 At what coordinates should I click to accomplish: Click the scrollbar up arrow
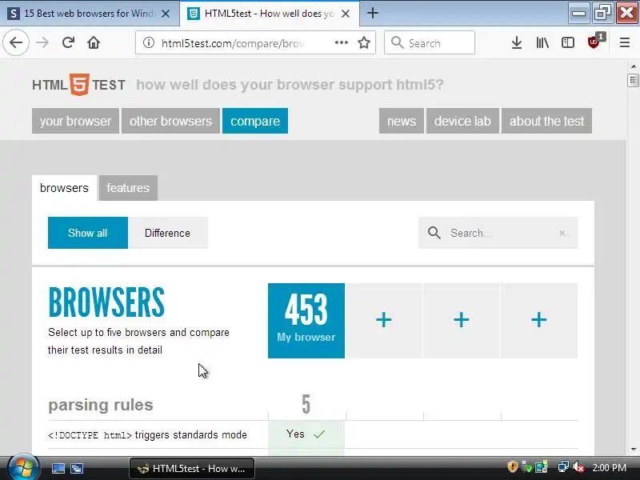coord(633,66)
